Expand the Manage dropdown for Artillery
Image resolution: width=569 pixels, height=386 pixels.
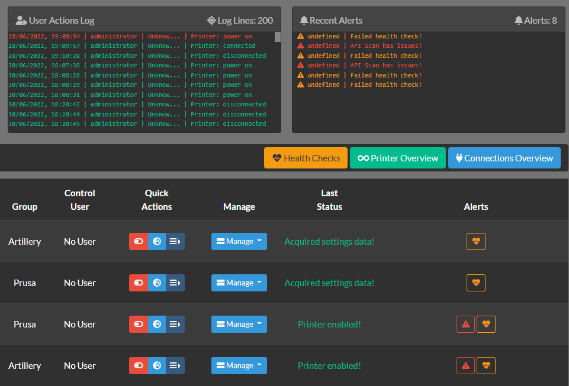[239, 241]
